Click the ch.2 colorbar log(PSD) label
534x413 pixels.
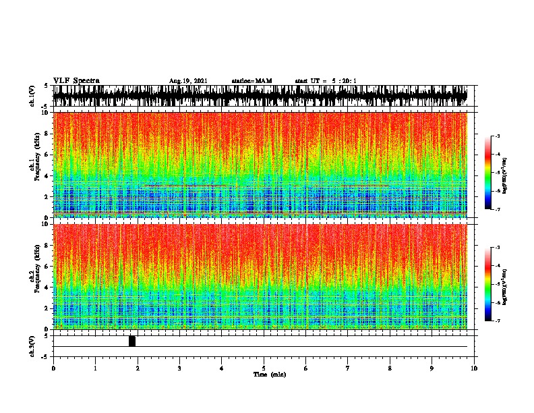(x=504, y=287)
